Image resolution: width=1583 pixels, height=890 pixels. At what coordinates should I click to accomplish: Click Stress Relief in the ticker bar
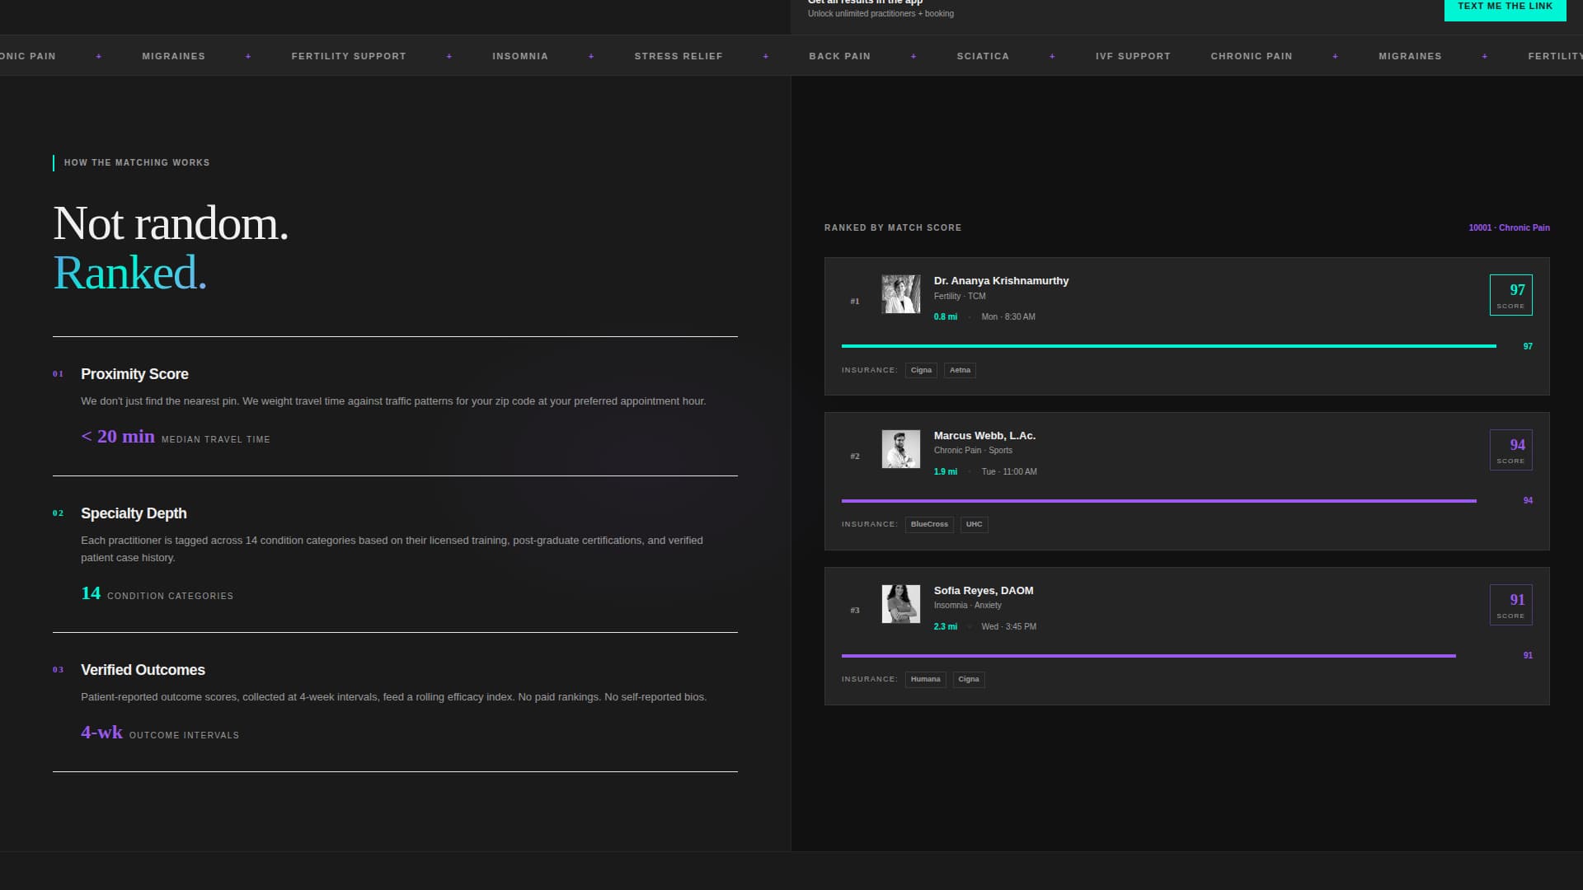[x=678, y=56]
